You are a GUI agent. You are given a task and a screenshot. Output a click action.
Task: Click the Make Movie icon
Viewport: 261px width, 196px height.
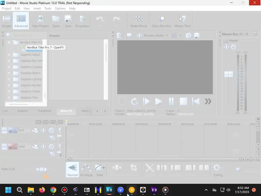[139, 21]
